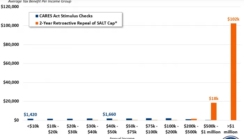Click the $102k data label
244x139 pixels.
[233, 19]
